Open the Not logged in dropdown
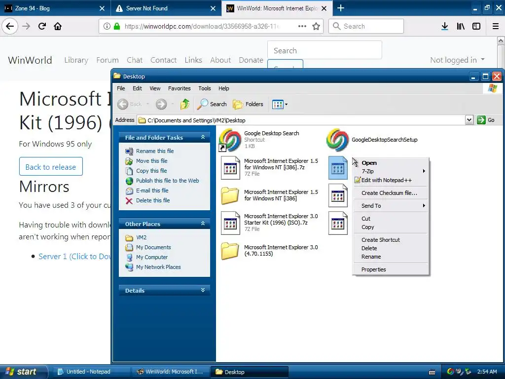 457,60
